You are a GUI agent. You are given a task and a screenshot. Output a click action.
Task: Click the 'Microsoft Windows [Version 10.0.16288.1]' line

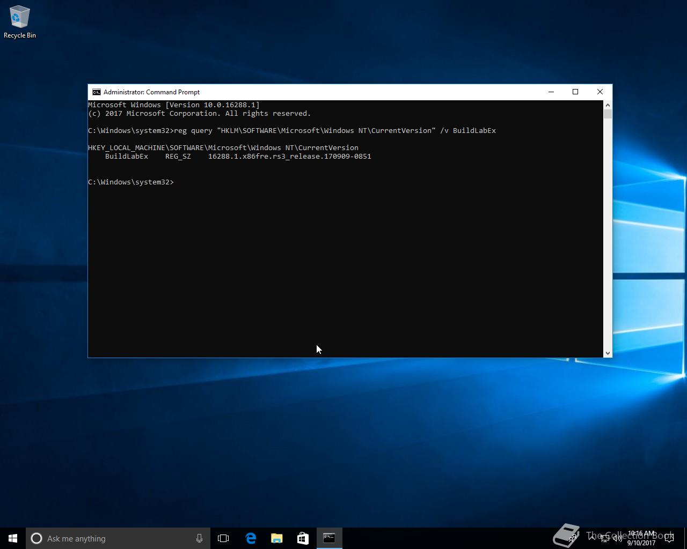pyautogui.click(x=174, y=105)
